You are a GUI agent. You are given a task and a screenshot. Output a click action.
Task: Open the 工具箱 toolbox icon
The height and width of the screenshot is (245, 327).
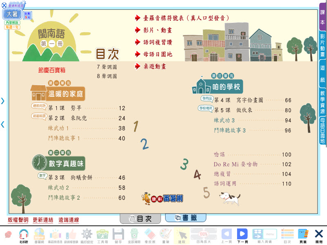coord(102,234)
